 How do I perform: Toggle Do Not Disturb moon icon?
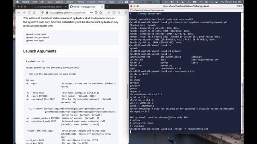tap(183, 2)
